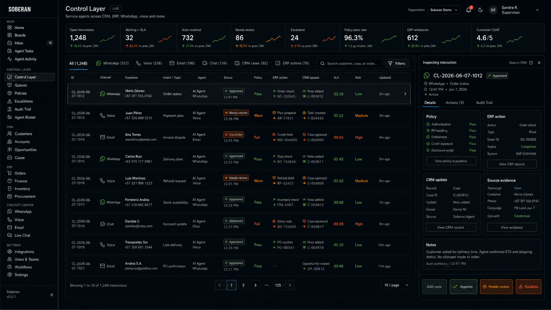Open the Workflows sidebar icon
Viewport: 551px width, 310px height.
pos(10,267)
